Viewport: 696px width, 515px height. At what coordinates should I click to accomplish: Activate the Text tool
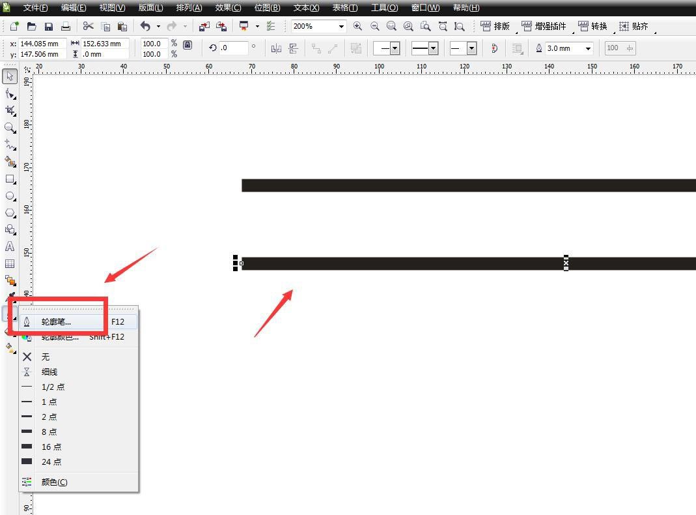(x=10, y=246)
